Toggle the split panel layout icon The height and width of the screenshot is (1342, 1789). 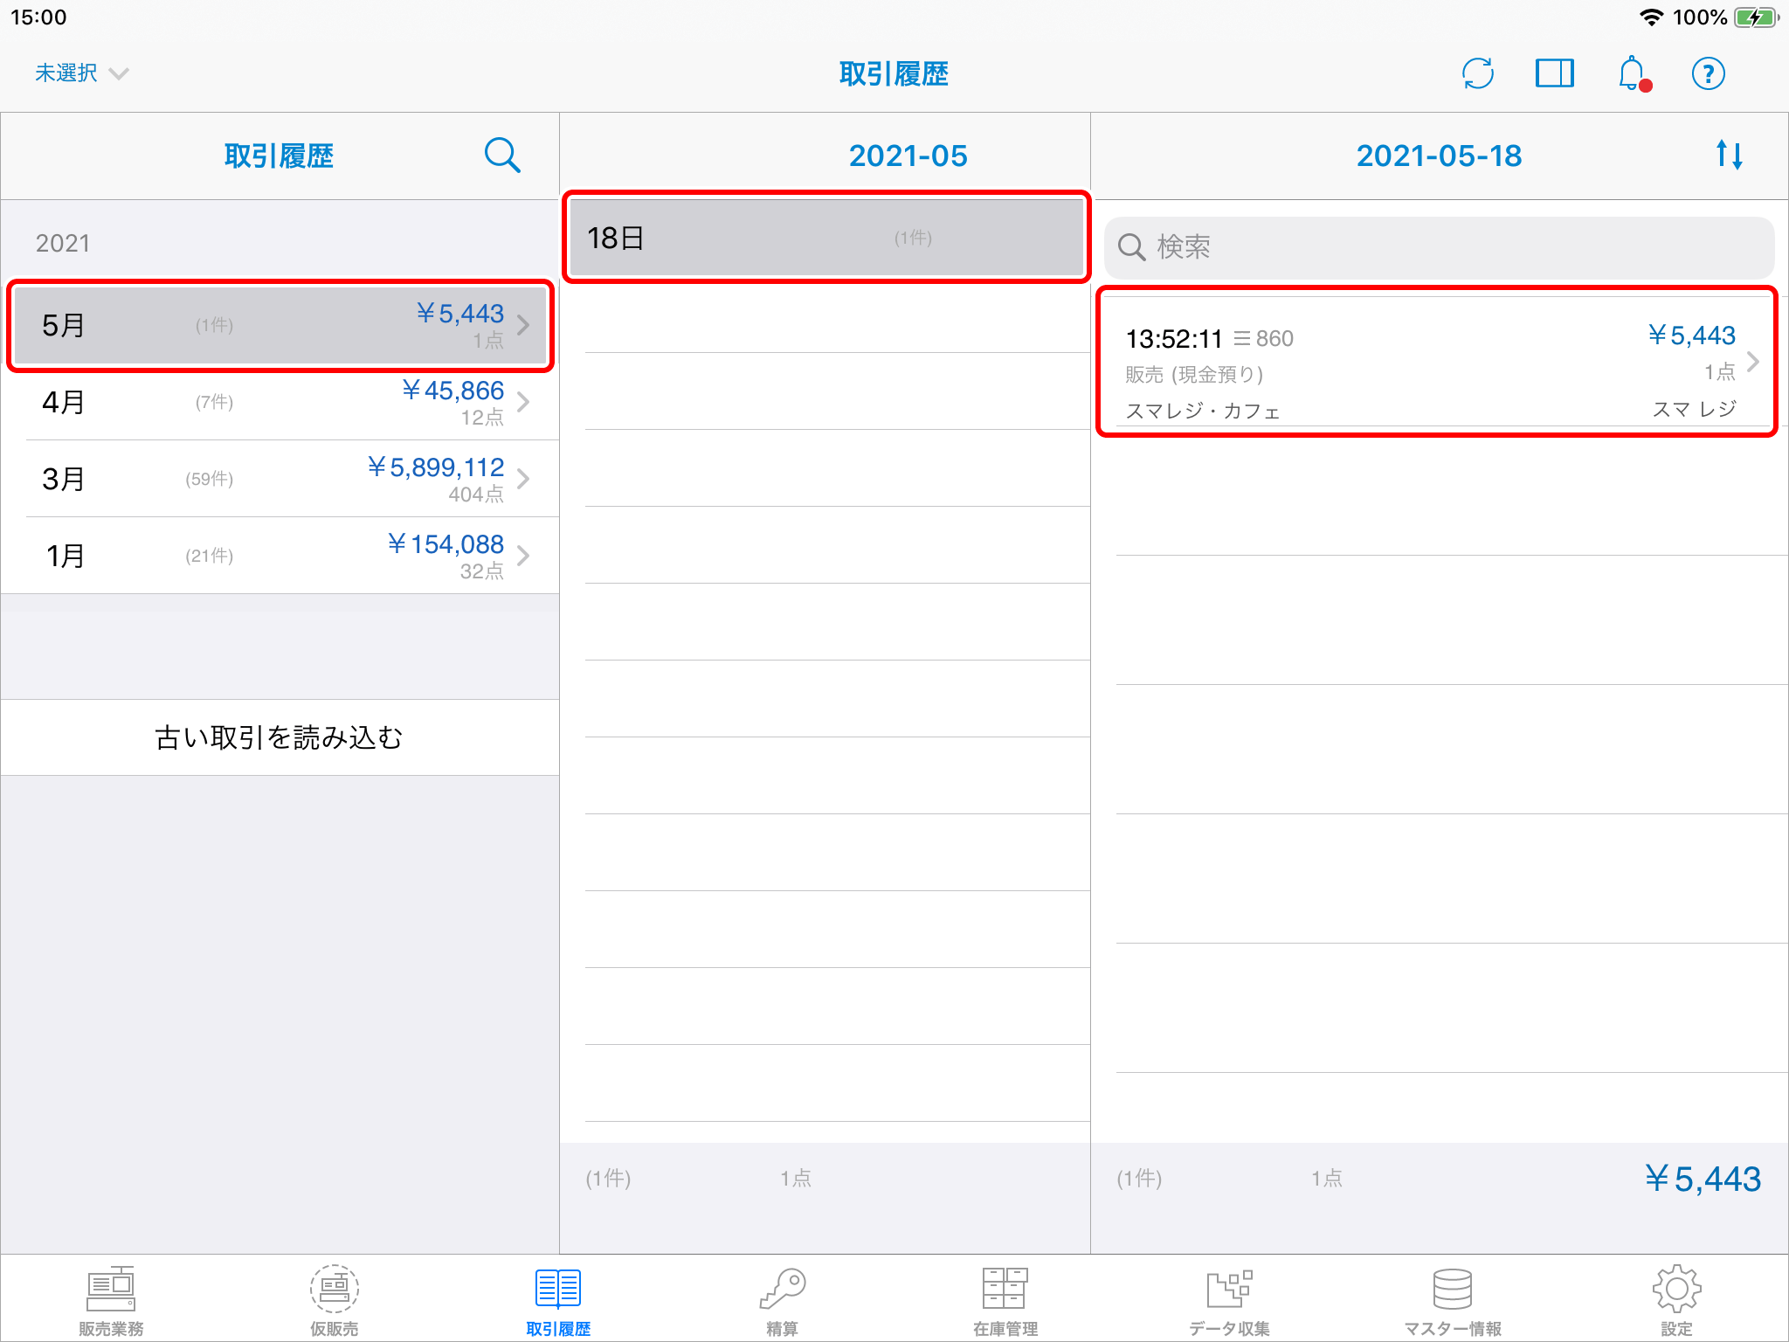coord(1554,73)
